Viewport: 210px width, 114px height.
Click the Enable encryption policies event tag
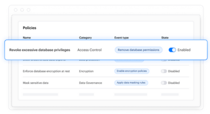132,71
